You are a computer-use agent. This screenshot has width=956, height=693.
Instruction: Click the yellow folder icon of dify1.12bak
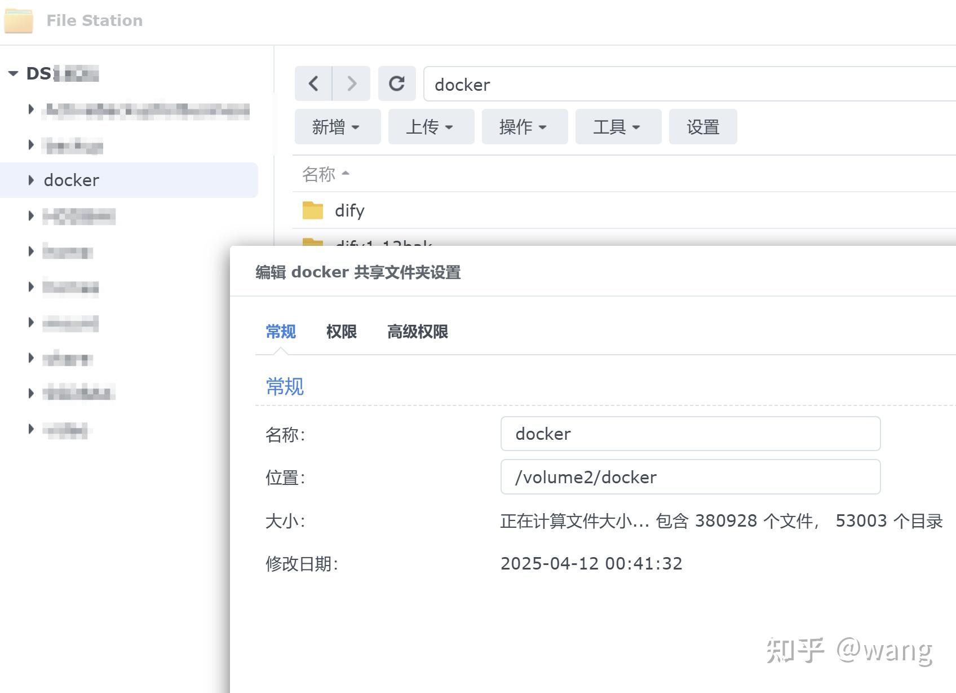tap(313, 244)
